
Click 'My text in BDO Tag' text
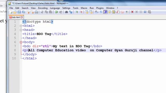coord(71,46)
